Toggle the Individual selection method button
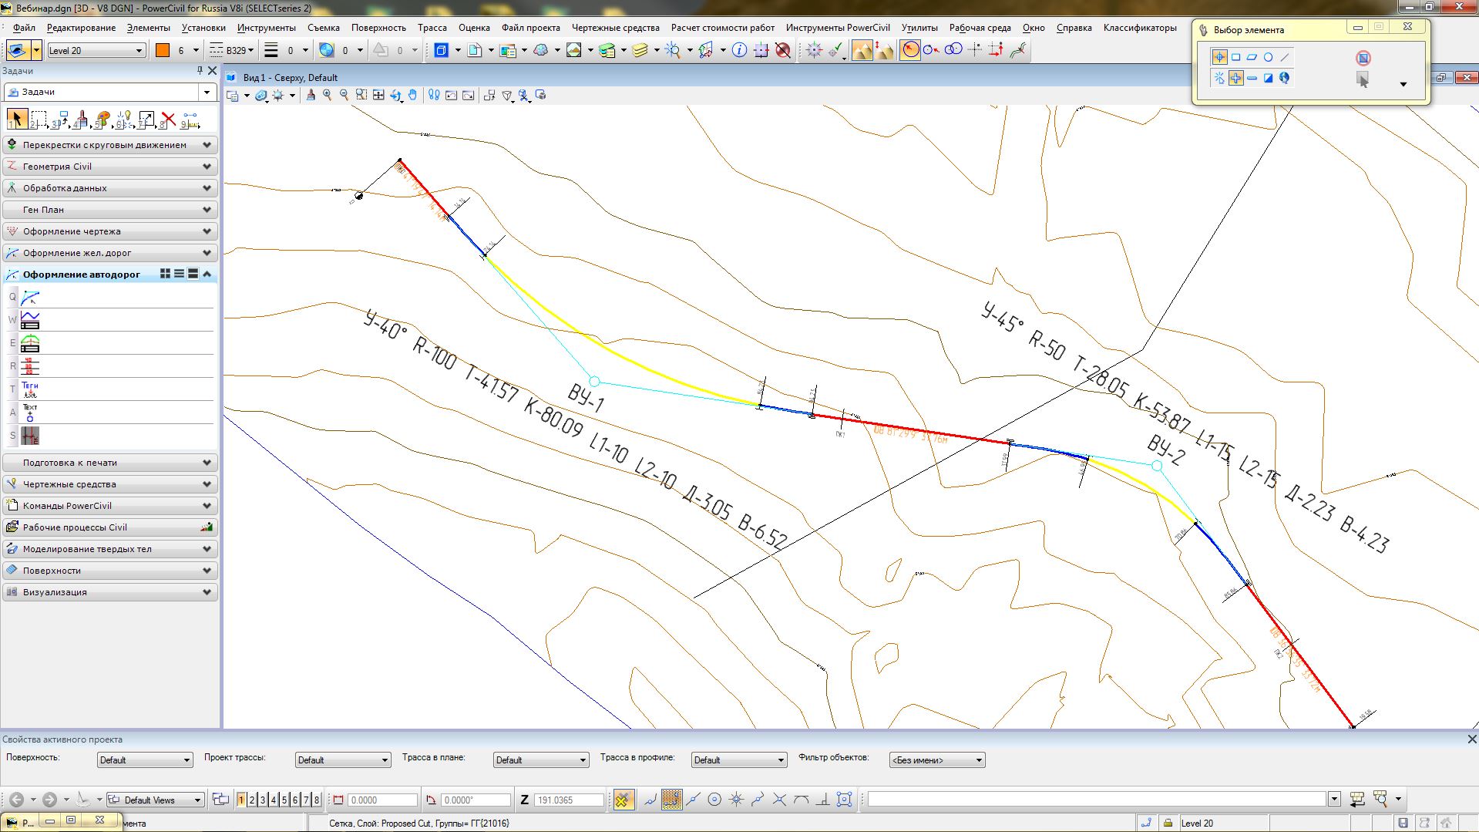The width and height of the screenshot is (1479, 832). click(x=1219, y=57)
